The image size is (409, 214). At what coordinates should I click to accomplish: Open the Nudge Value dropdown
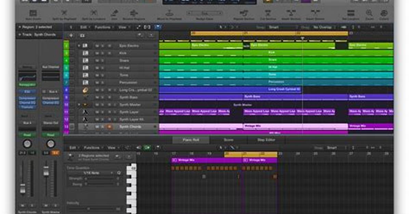(x=204, y=13)
